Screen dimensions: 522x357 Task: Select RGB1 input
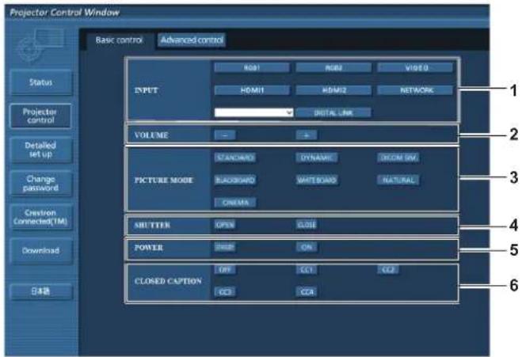252,68
